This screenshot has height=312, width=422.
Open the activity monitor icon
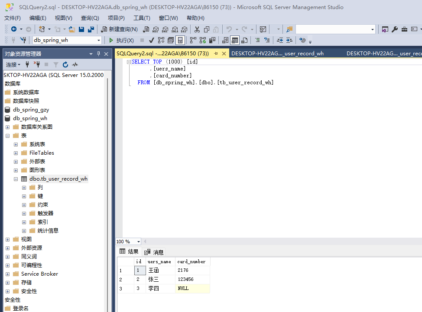(263, 29)
